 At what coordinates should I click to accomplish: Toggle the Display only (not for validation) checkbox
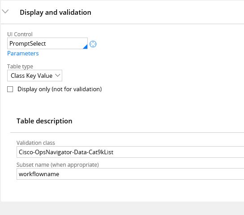point(10,89)
